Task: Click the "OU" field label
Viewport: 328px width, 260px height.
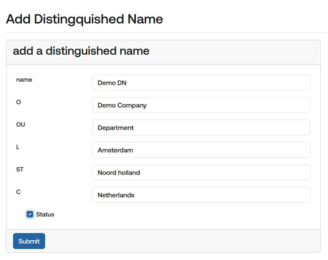Action: [20, 125]
